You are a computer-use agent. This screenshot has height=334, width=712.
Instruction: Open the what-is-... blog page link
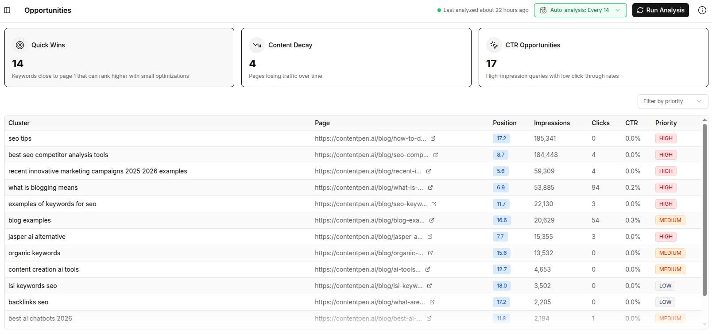pos(369,188)
